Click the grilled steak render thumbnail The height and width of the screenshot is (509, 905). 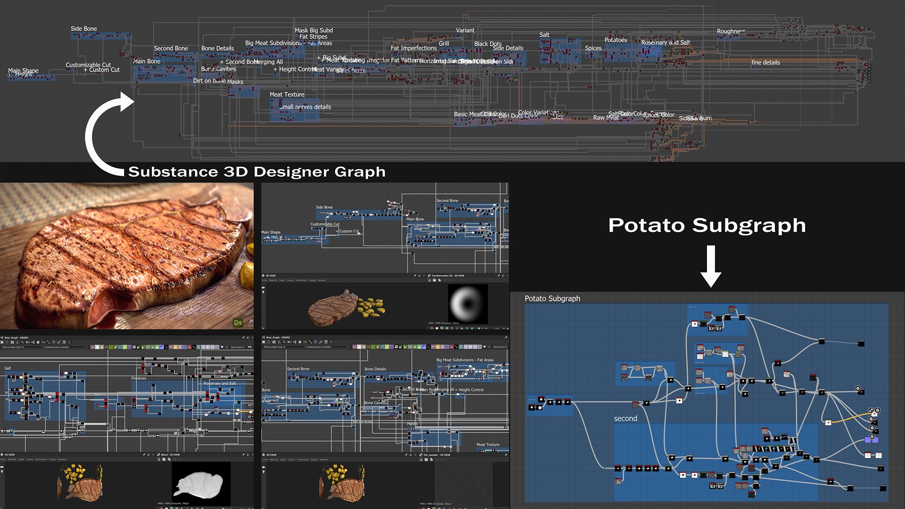[126, 256]
